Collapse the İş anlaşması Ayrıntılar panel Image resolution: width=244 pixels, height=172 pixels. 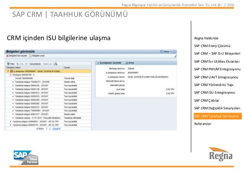(x=98, y=63)
